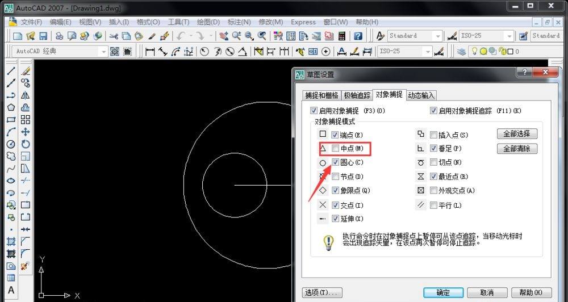Toggle 启用对象捕捉追踪 (F11) checkbox
Image resolution: width=568 pixels, height=302 pixels.
433,111
